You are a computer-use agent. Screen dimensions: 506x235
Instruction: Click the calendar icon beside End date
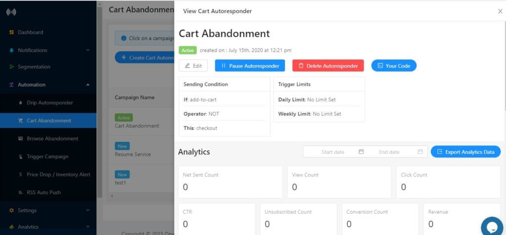tap(420, 152)
